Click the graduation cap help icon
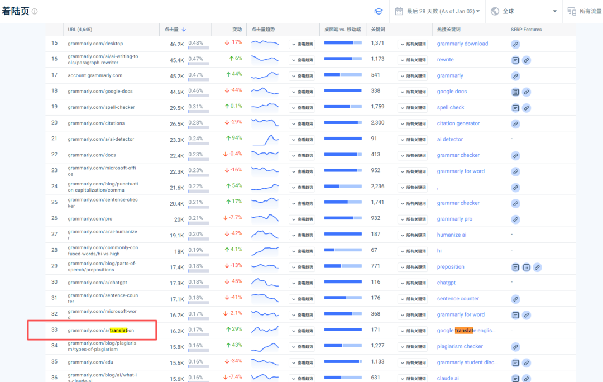Screen dimensions: 603x382 379,11
